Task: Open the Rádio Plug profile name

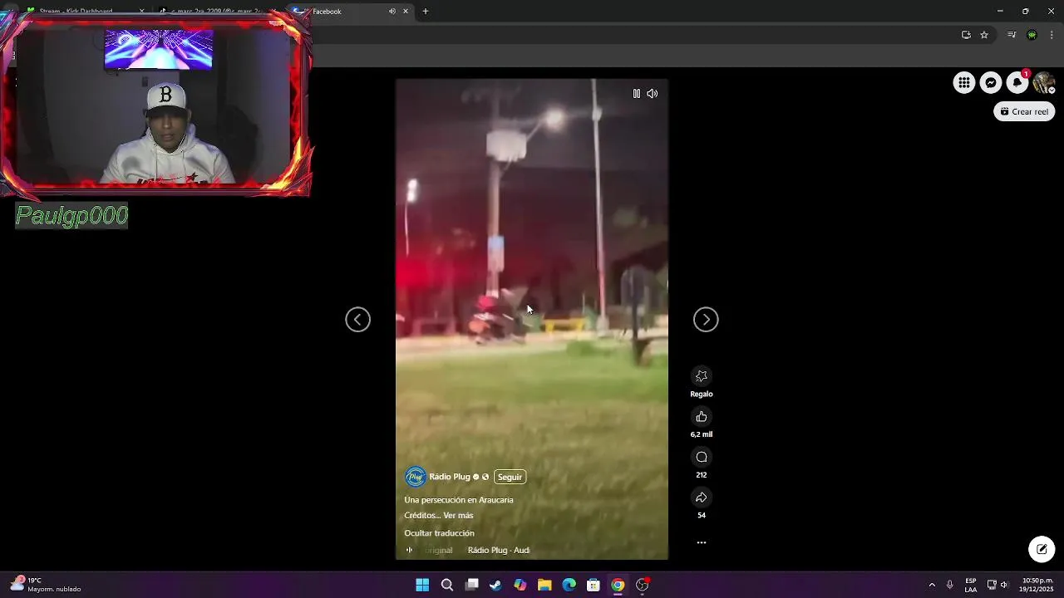Action: point(450,477)
